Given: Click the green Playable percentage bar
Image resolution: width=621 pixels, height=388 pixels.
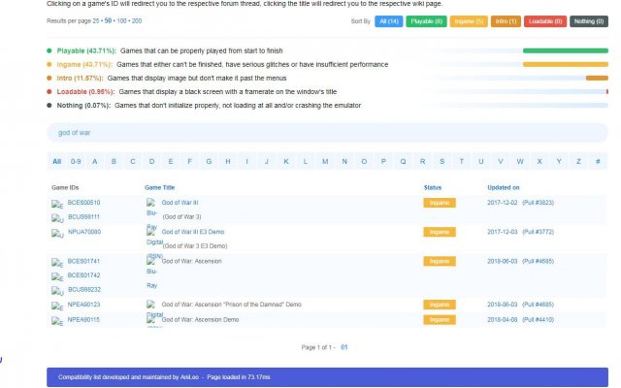Looking at the screenshot, I should tap(565, 50).
